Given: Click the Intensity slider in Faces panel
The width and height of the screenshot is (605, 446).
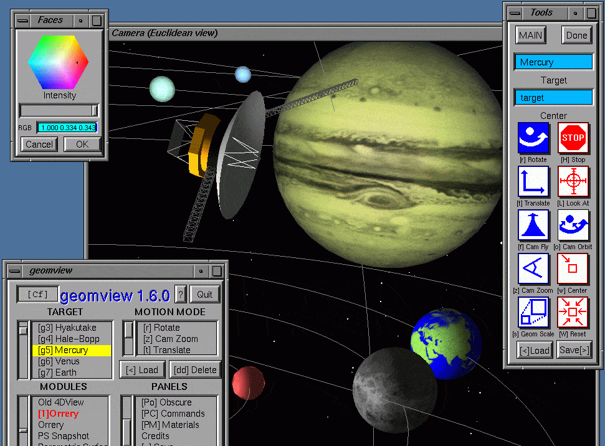Looking at the screenshot, I should [59, 111].
